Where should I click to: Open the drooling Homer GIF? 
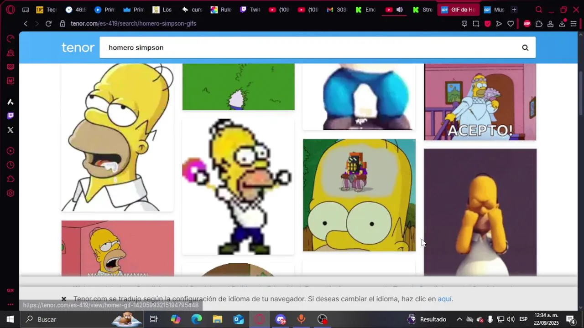click(118, 138)
